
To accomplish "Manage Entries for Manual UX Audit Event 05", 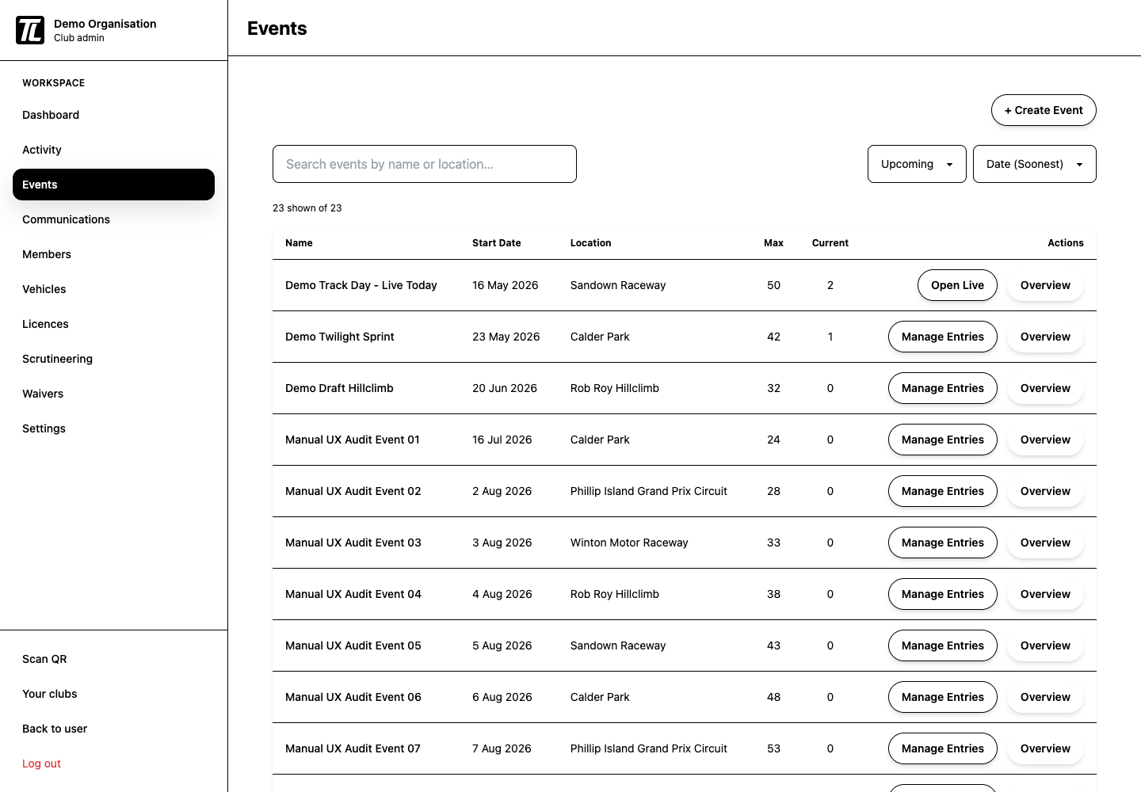I will click(943, 645).
